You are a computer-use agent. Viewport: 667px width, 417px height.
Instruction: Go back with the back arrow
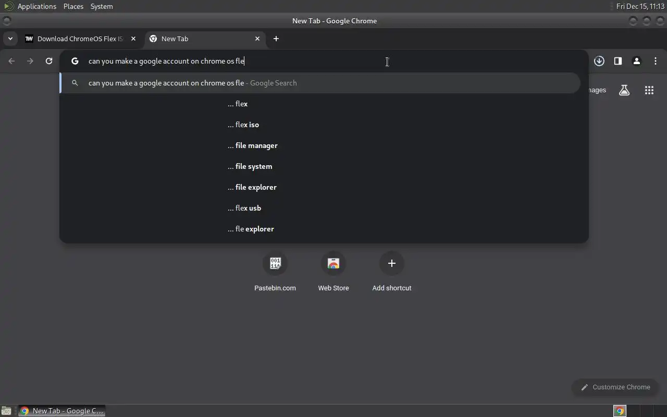click(x=11, y=61)
